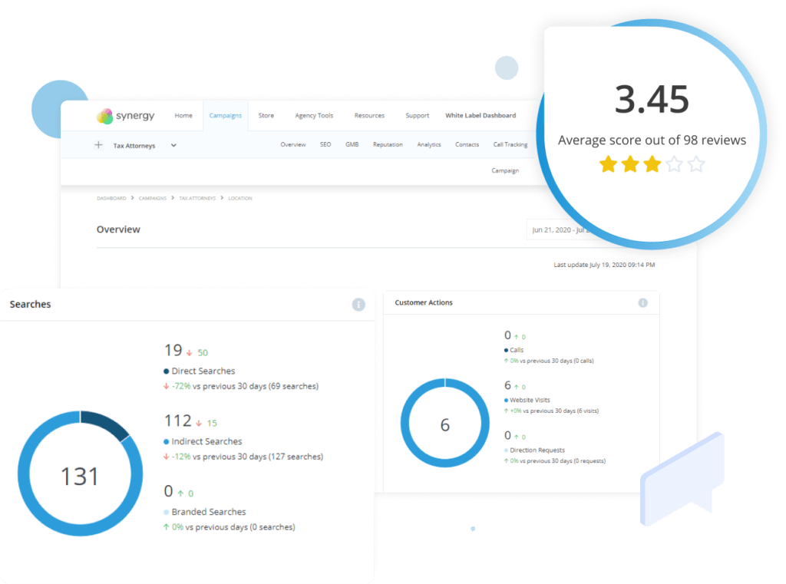
Task: Click the Website Visits legend label
Action: click(x=530, y=400)
